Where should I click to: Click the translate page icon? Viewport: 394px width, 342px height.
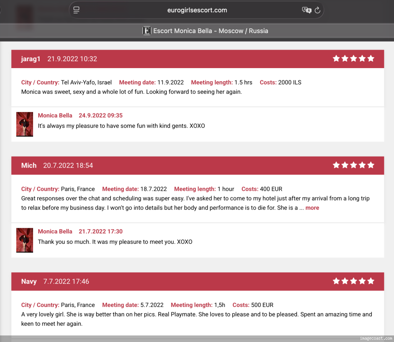point(306,10)
